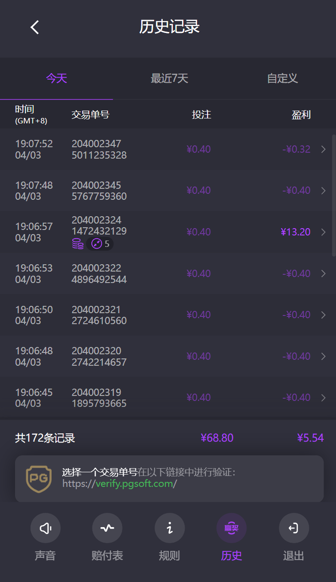Expand the 19:06:45 record chevron
Viewport: 336px width, 582px height.
[x=323, y=398]
